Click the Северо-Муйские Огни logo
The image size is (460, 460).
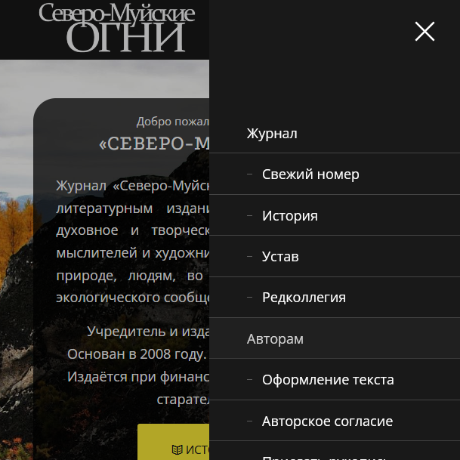point(117,27)
